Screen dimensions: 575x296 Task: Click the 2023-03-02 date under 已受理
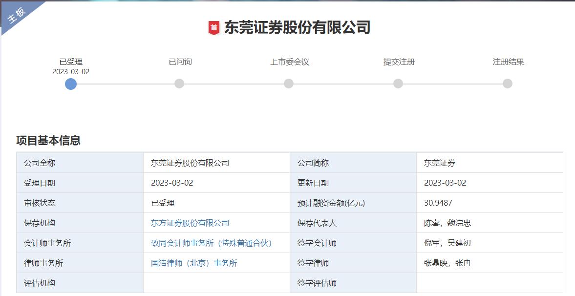tap(71, 72)
